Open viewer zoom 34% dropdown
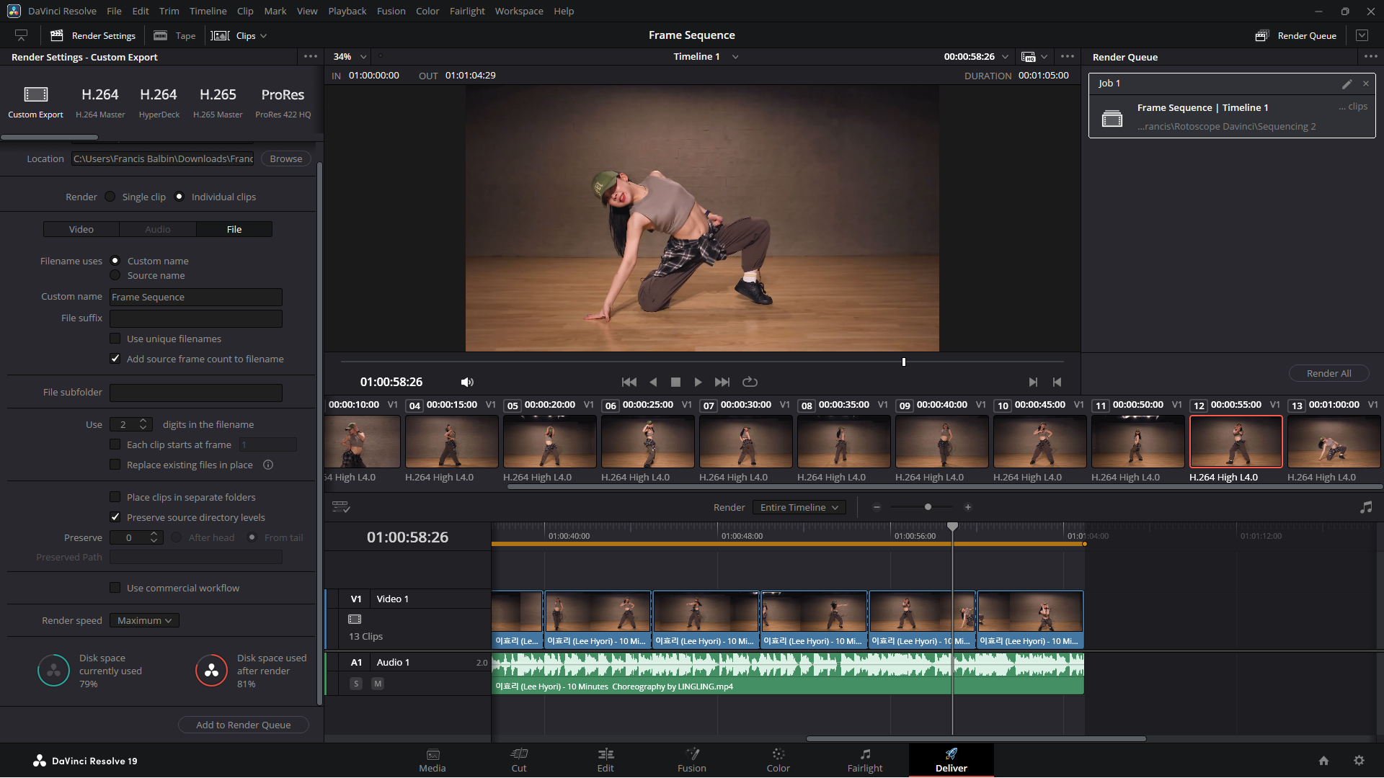This screenshot has width=1384, height=778. click(350, 56)
